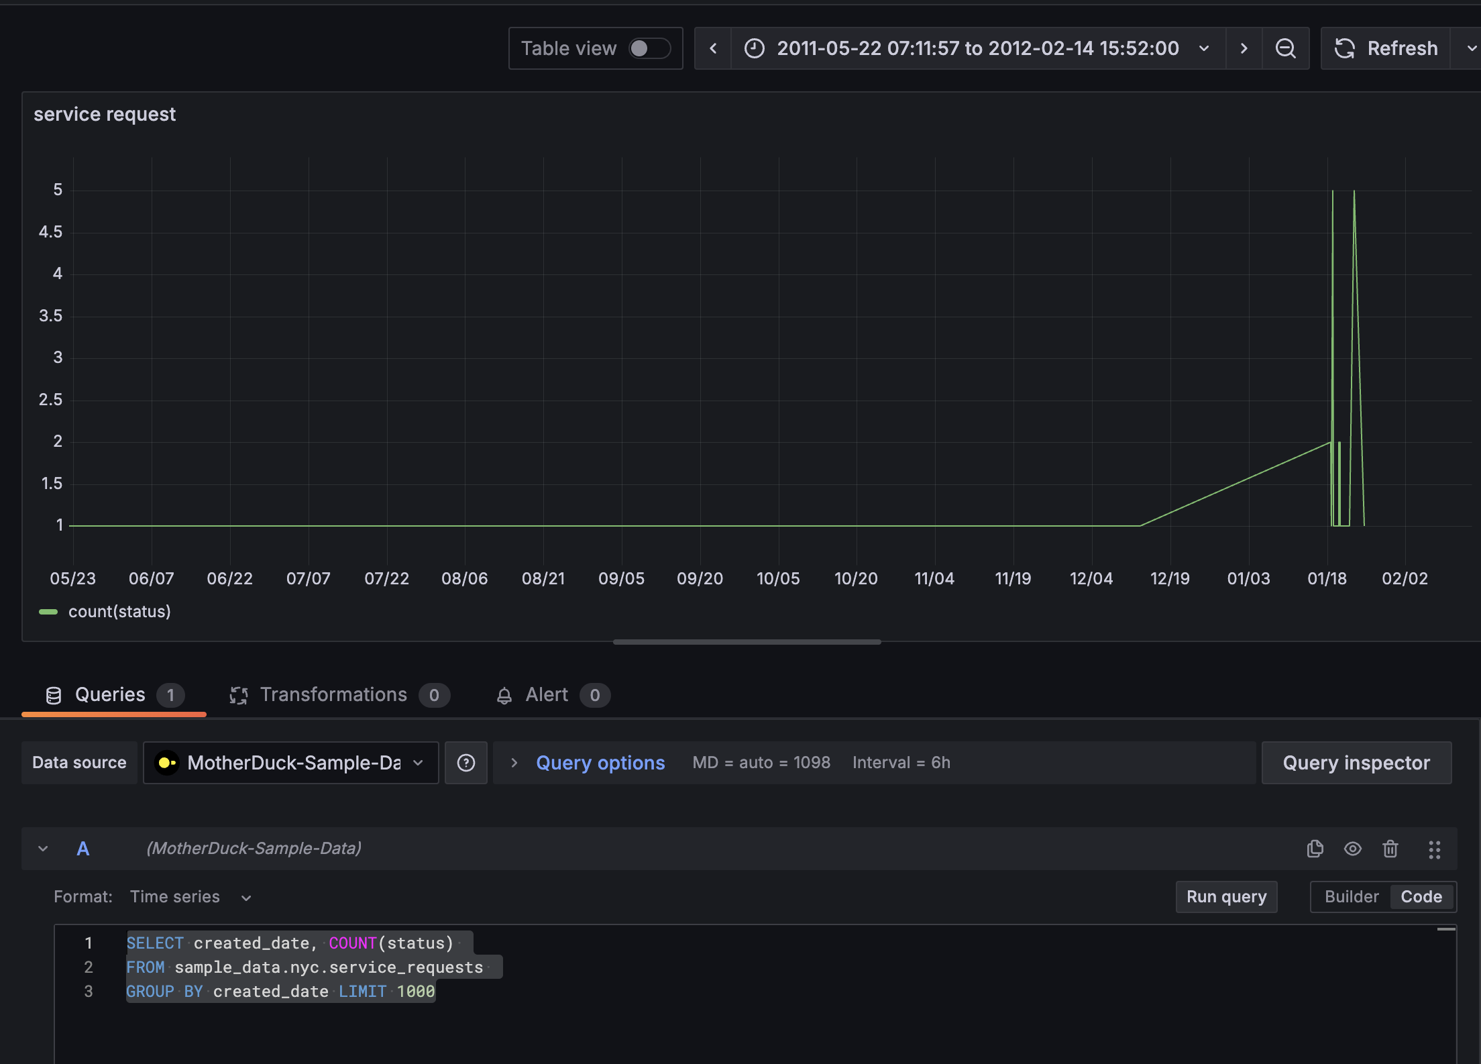Click the Run query button
1481x1064 pixels.
point(1227,897)
